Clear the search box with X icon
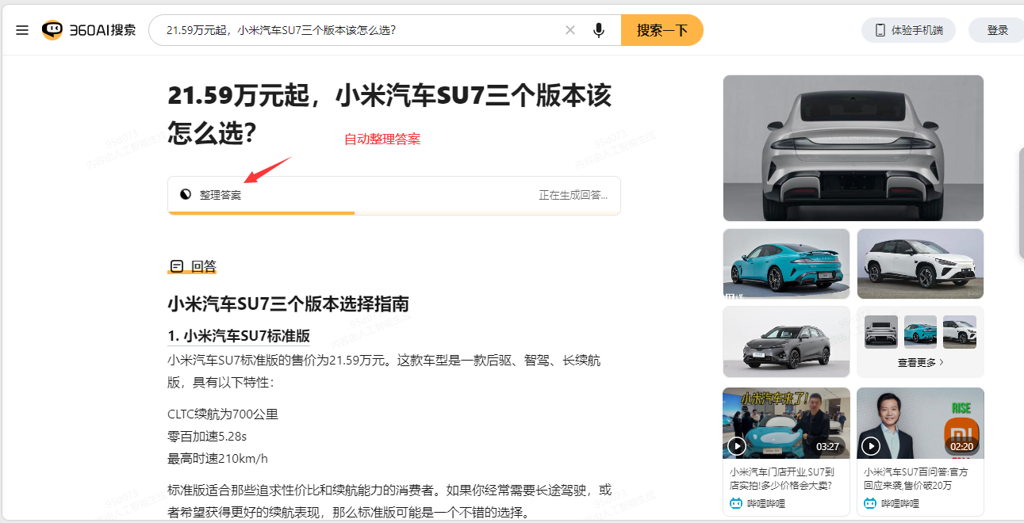The height and width of the screenshot is (523, 1024). point(570,30)
